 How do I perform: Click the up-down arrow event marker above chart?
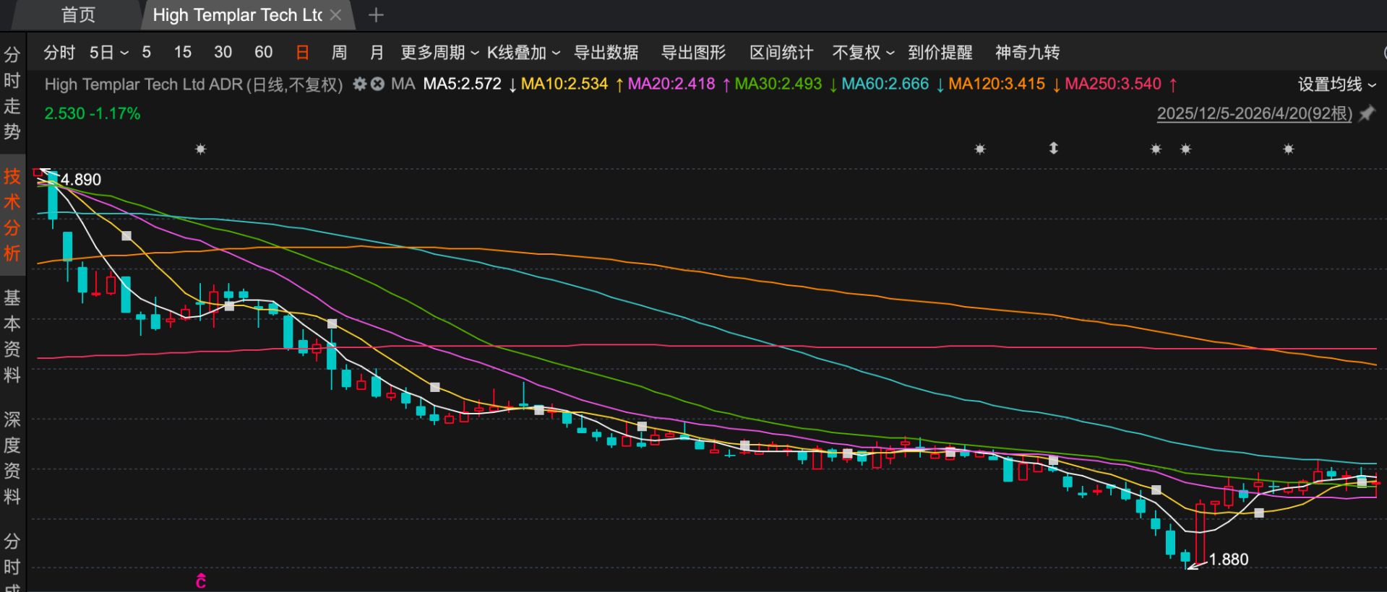click(1054, 149)
